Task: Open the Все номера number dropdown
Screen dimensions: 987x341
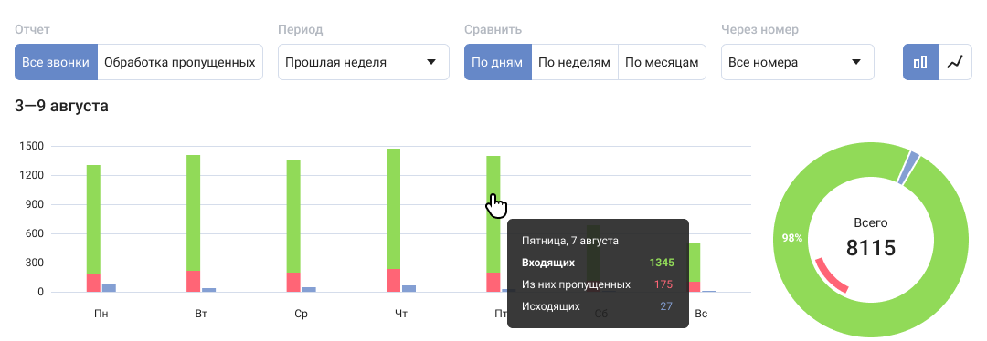Action: point(798,62)
